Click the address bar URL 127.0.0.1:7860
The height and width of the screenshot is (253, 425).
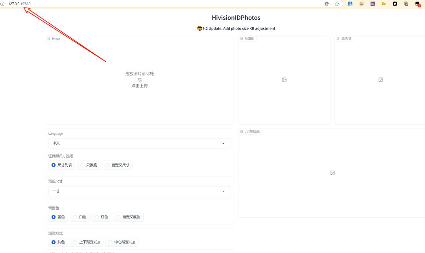[19, 4]
